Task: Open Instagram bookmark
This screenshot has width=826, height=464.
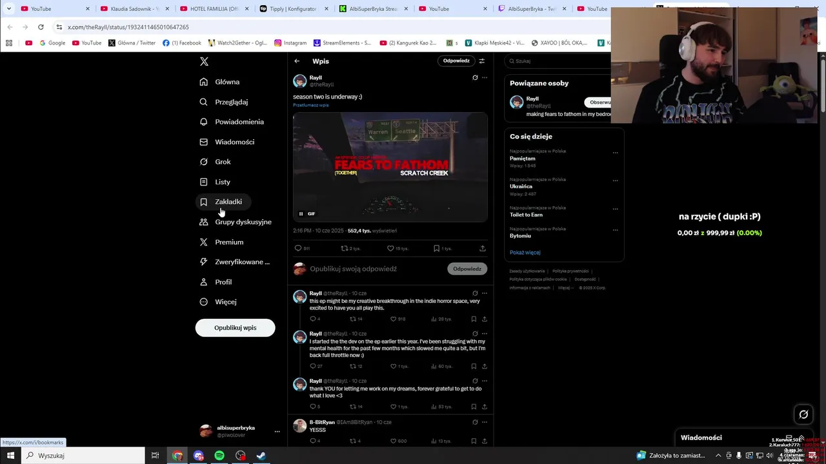Action: (290, 43)
